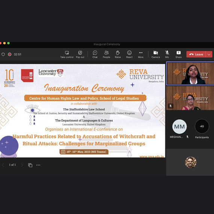Expand the Leave options arrow
Image resolution: width=214 pixels, height=214 pixels.
209,54
